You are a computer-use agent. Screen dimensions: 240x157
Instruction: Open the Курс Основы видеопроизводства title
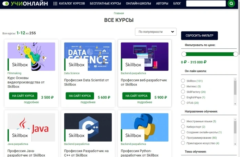(x=26, y=82)
